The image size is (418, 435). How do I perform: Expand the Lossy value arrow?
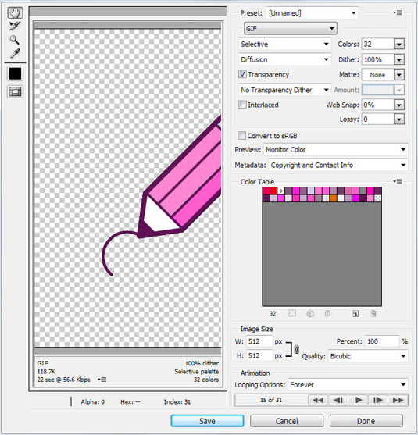point(398,119)
